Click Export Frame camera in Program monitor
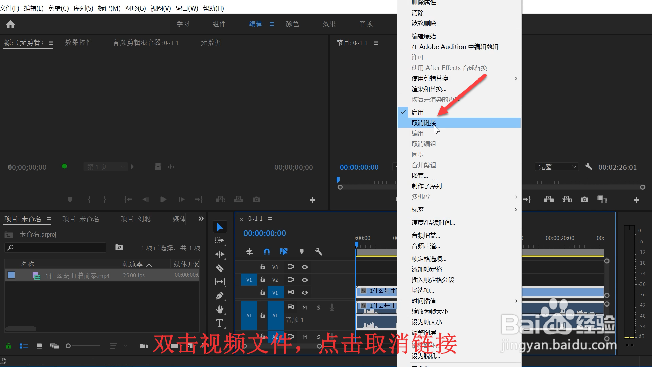 pos(584,199)
